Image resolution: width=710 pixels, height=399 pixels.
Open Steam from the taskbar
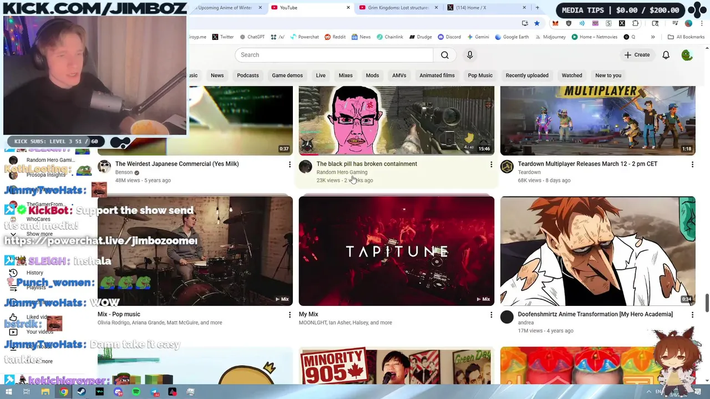pyautogui.click(x=82, y=392)
